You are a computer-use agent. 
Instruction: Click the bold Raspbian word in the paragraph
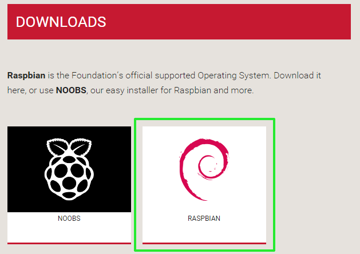[x=26, y=76]
